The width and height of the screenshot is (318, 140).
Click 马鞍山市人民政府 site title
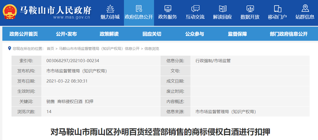[x=56, y=10]
